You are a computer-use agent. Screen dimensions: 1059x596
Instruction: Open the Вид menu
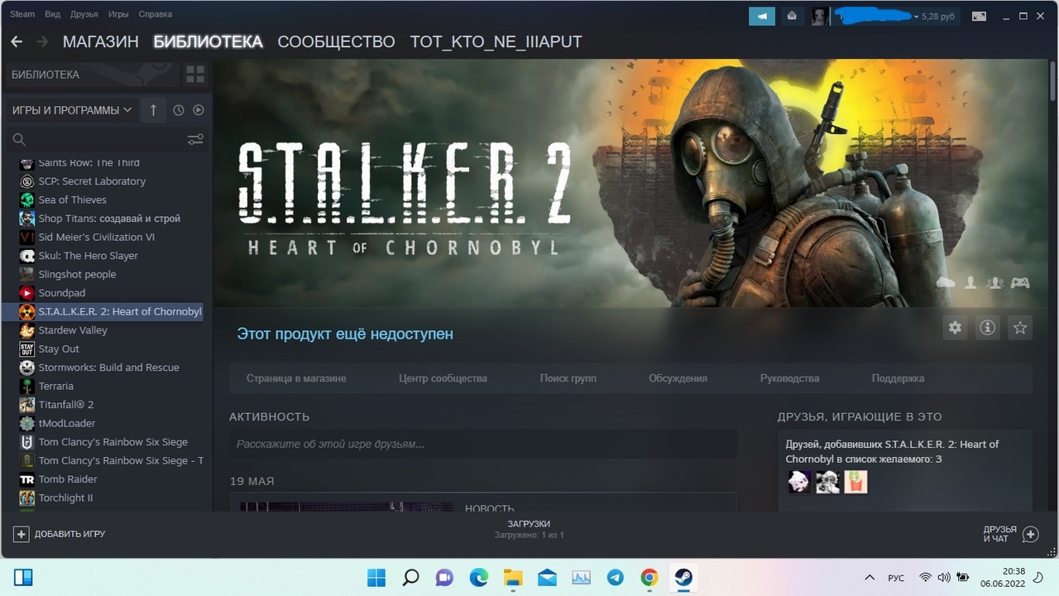(53, 14)
